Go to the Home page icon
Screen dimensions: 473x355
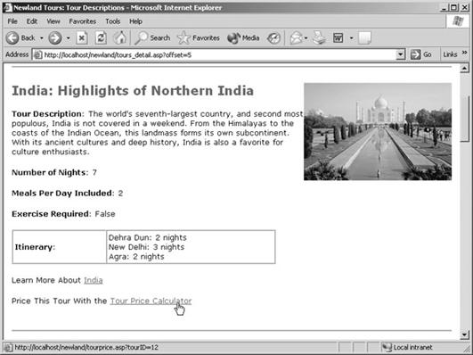click(119, 38)
